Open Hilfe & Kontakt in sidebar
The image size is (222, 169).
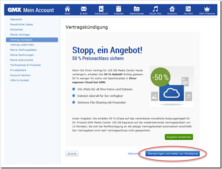click(x=20, y=80)
